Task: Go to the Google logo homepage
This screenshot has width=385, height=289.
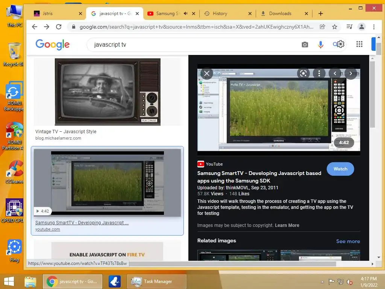Action: click(53, 44)
